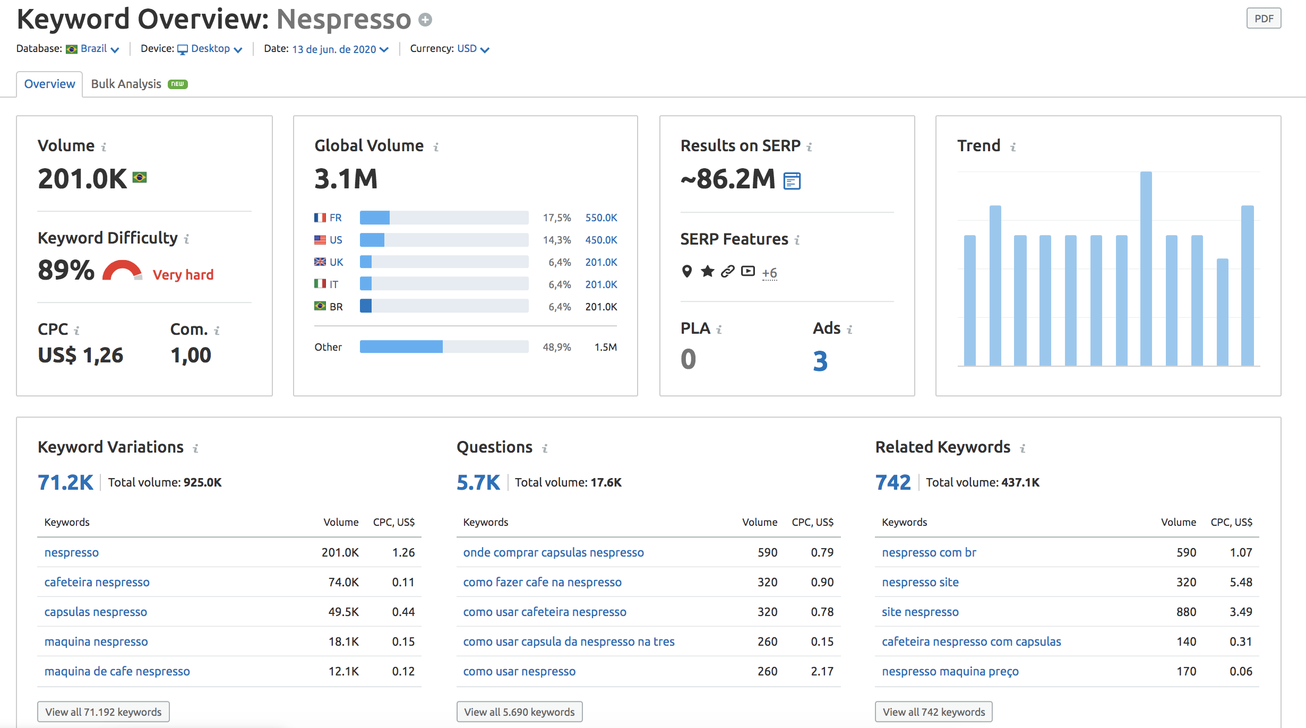The height and width of the screenshot is (728, 1306).
Task: Click the Questions info icon
Action: 545,448
